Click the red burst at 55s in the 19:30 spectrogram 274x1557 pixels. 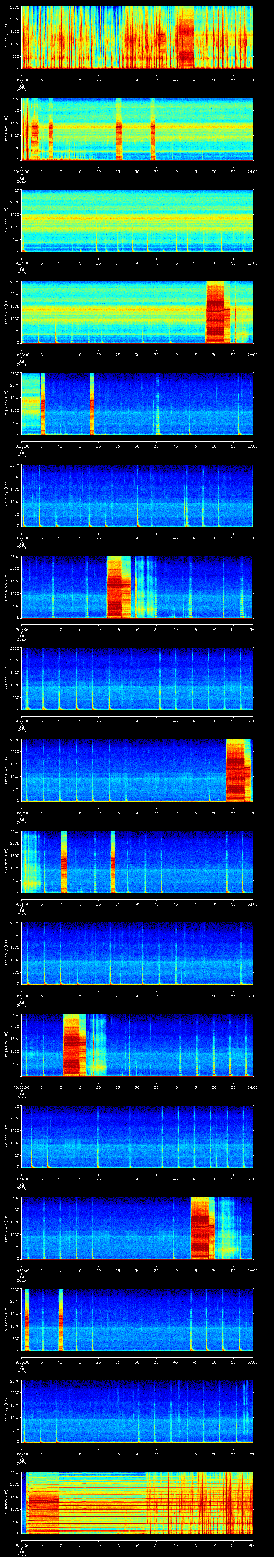coord(236,771)
